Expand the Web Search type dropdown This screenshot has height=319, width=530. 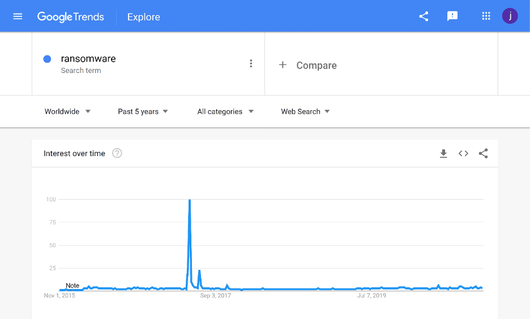(x=305, y=111)
